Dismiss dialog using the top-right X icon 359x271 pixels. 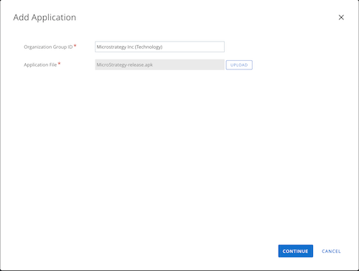click(x=341, y=17)
